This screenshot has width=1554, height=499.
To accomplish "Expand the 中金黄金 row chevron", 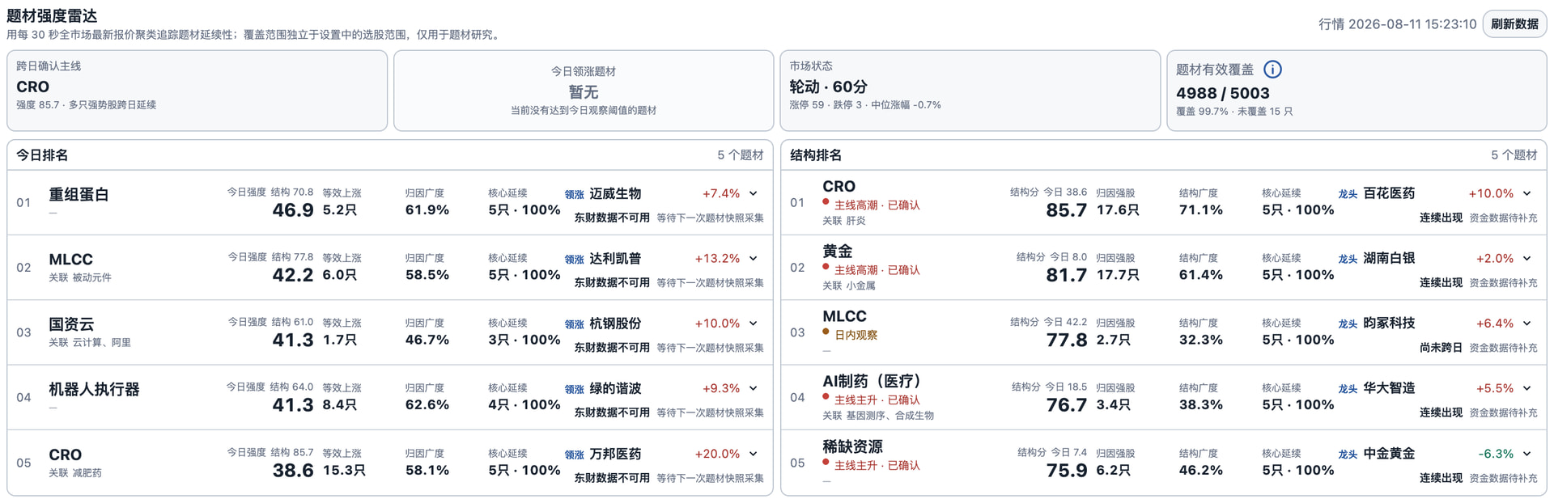I will (1527, 454).
